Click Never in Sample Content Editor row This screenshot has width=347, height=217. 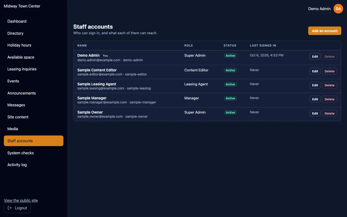click(x=254, y=70)
